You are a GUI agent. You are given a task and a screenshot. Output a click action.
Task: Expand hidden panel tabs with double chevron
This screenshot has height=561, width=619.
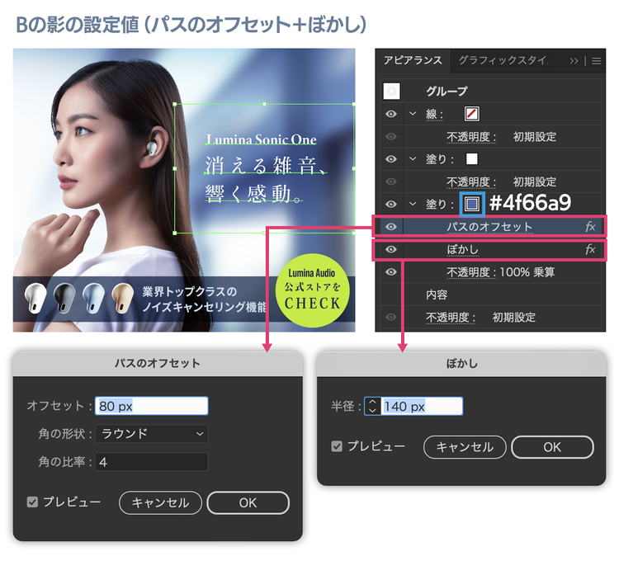point(574,61)
